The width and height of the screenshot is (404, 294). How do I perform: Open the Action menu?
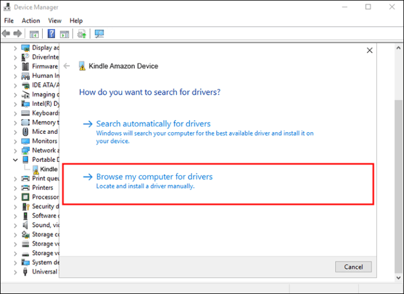[31, 20]
